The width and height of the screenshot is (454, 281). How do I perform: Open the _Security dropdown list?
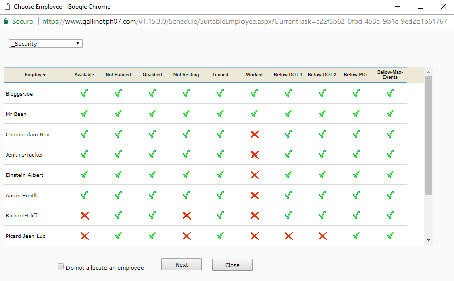(46, 44)
